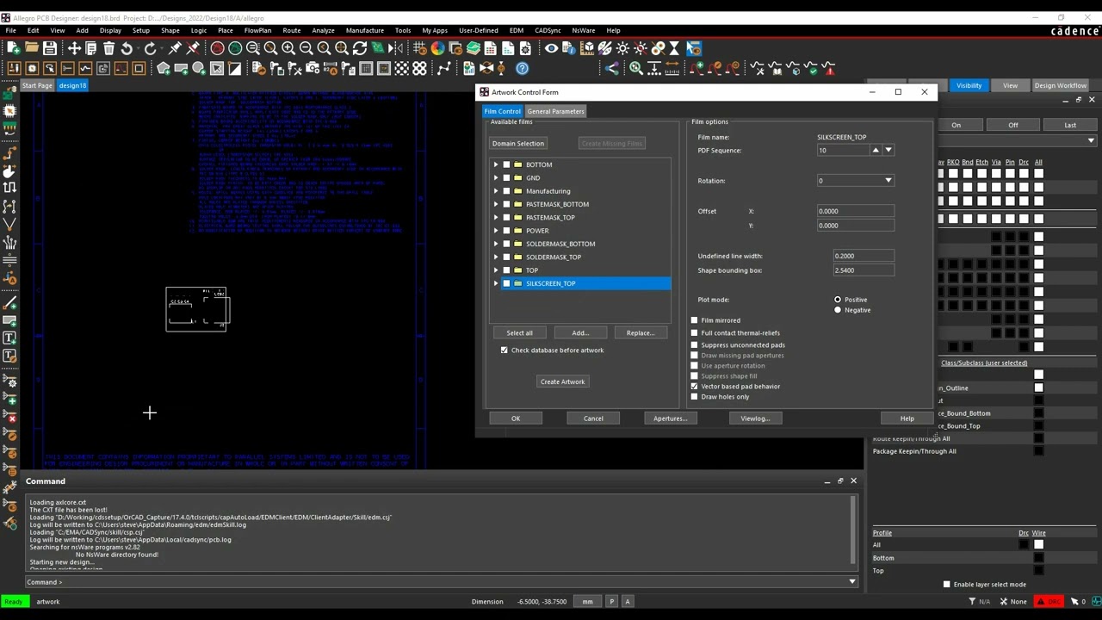Click the Create Artwork button

click(x=562, y=381)
